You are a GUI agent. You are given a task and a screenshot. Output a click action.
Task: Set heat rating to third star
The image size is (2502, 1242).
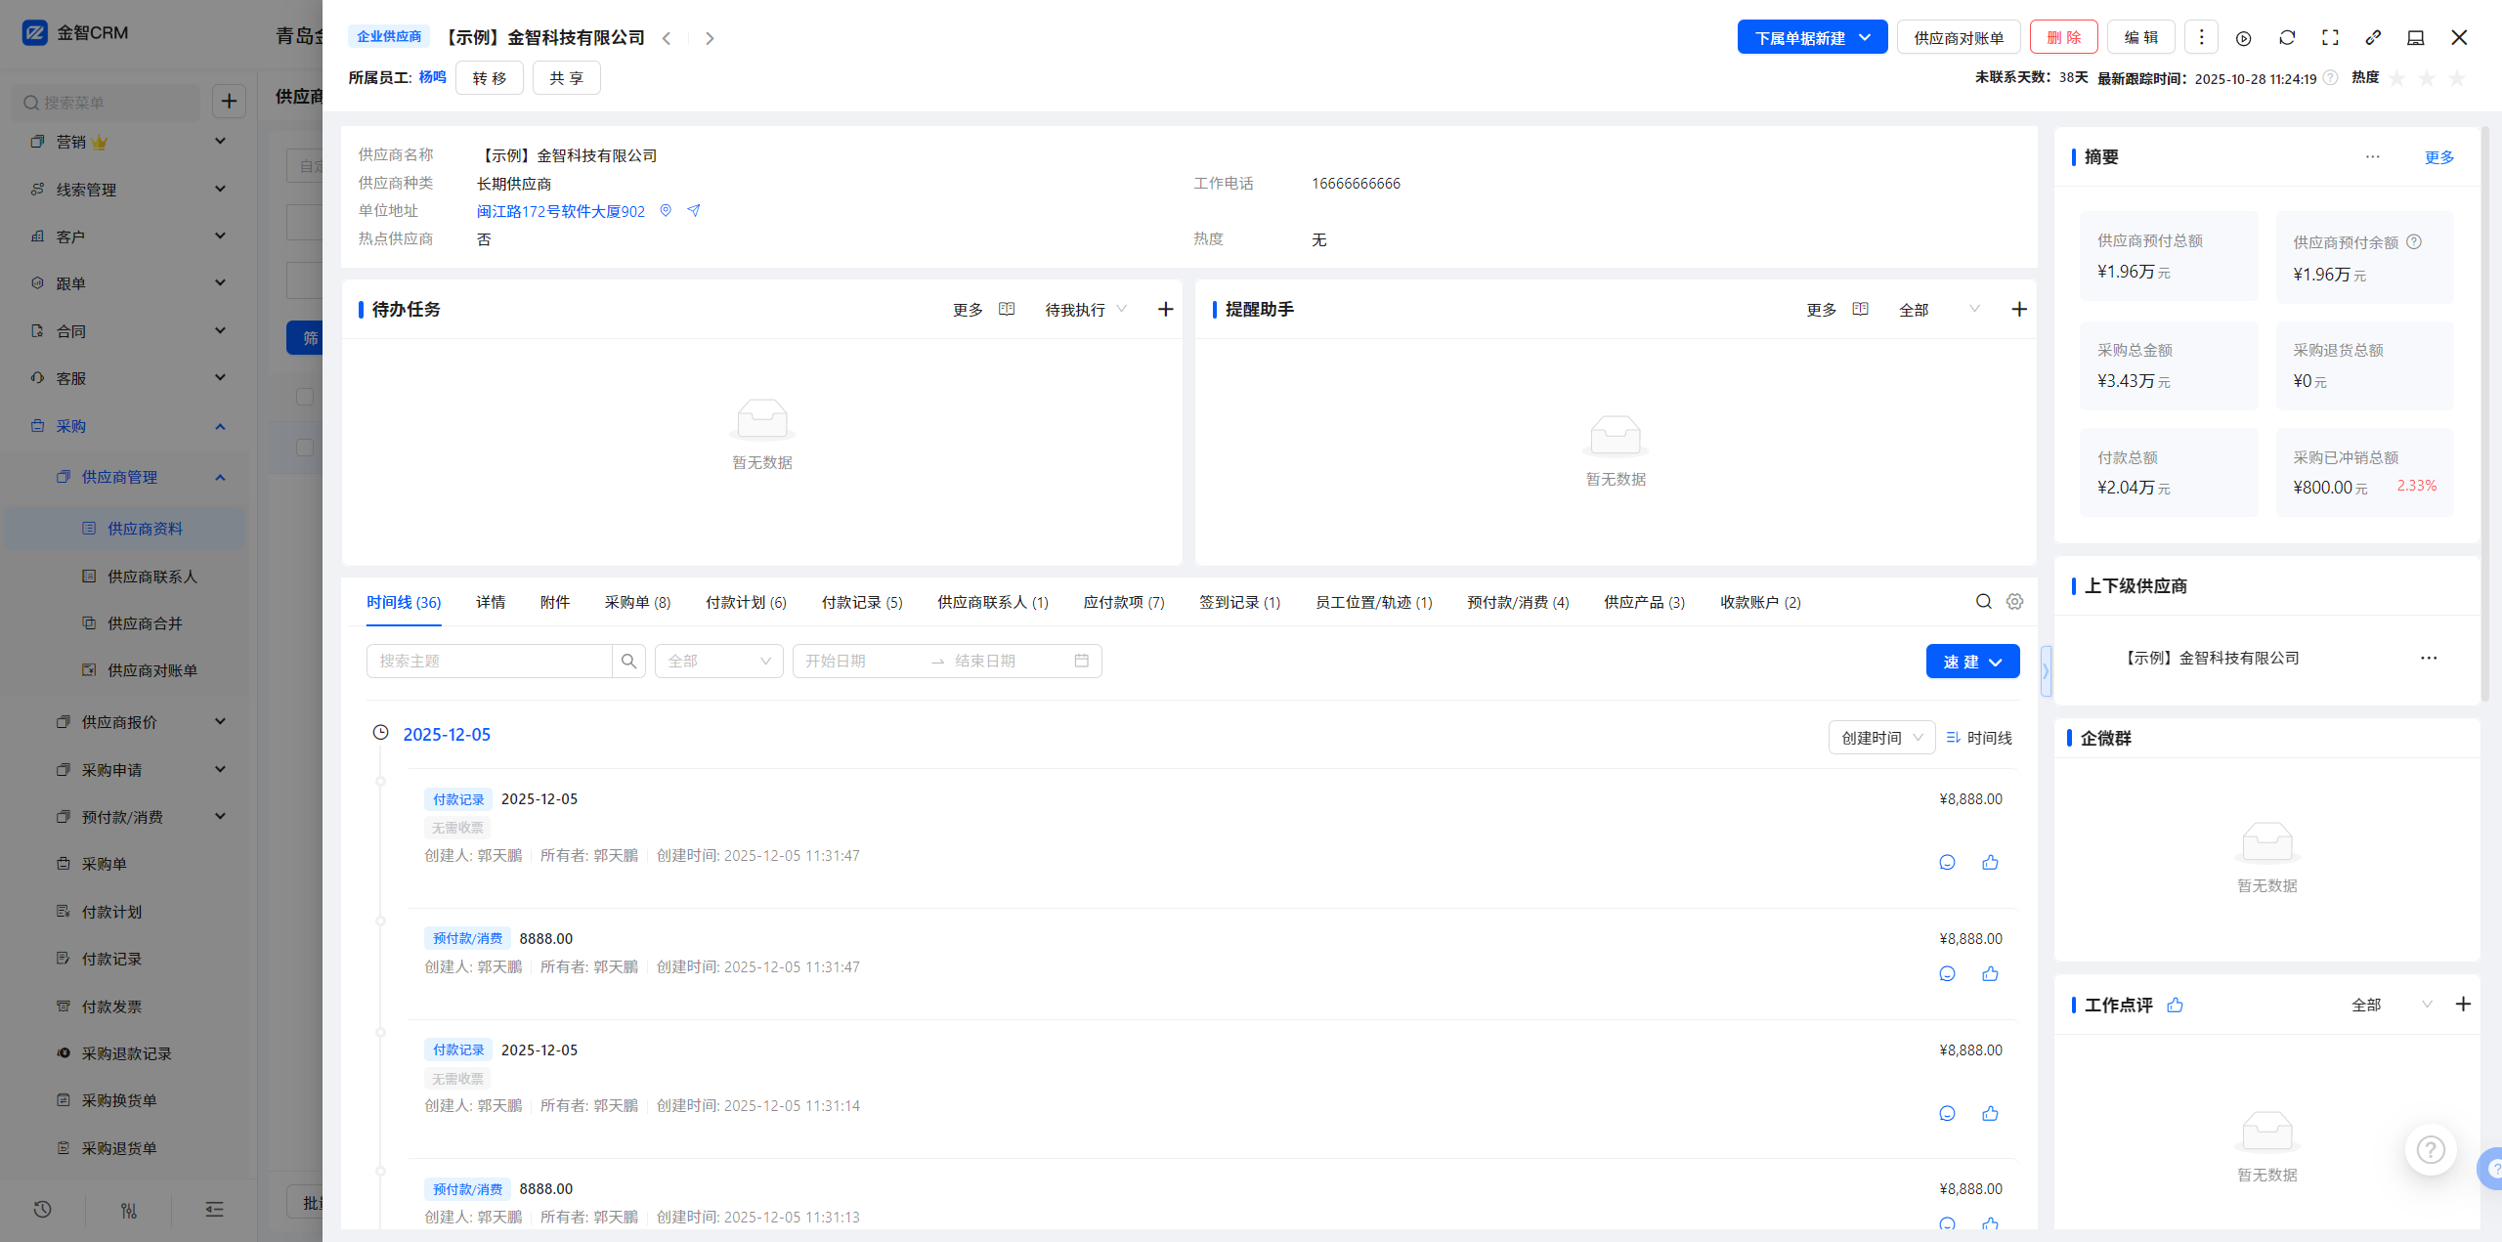[2458, 78]
